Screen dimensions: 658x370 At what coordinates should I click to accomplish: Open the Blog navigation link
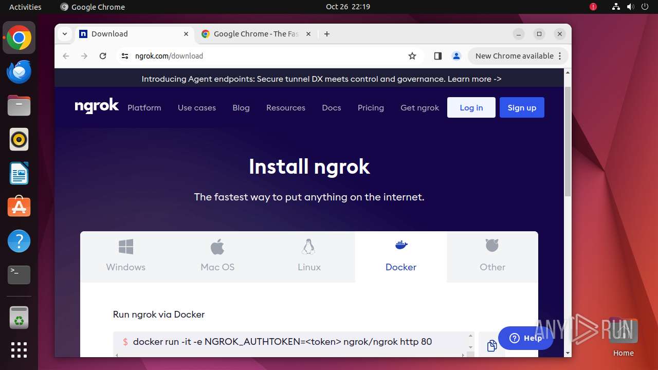tap(241, 108)
